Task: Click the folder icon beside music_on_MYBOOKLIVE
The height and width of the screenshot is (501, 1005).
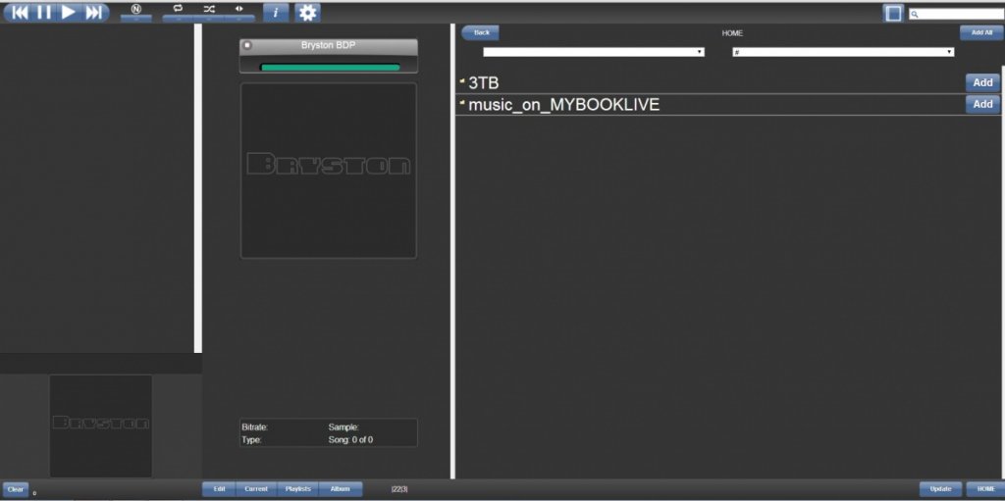Action: click(462, 102)
